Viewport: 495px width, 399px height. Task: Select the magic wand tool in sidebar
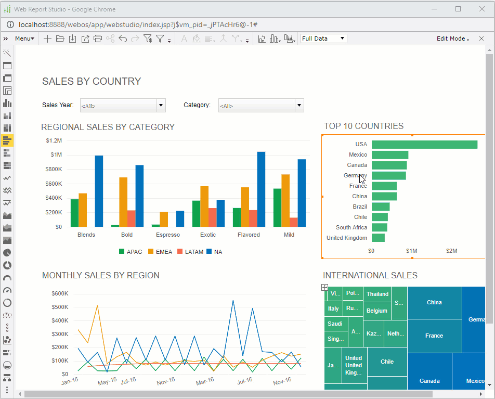point(7,53)
